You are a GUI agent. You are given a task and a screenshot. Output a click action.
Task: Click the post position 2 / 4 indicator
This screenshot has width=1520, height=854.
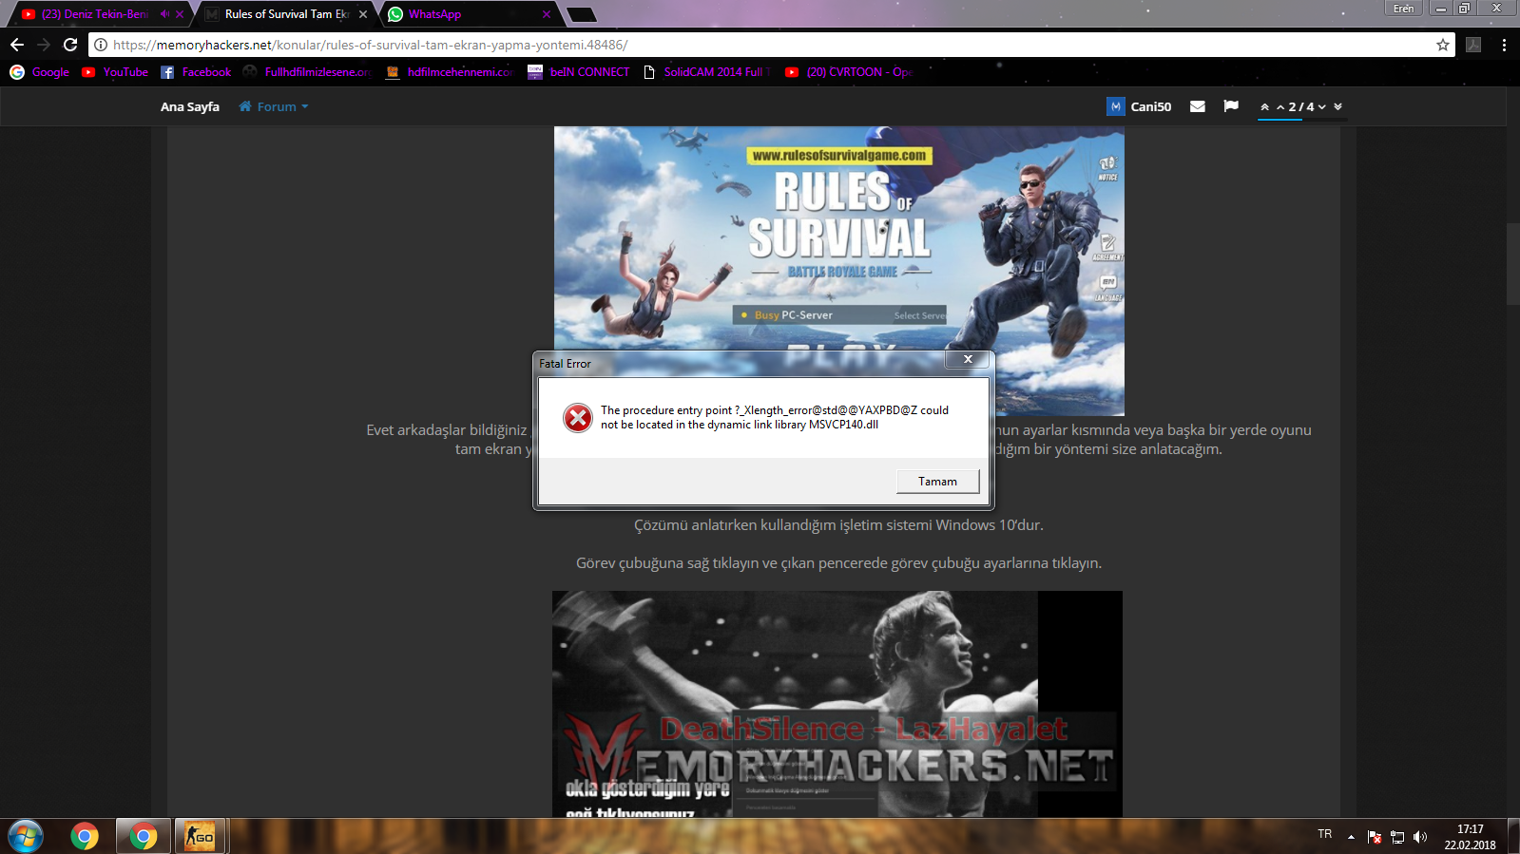1301,107
